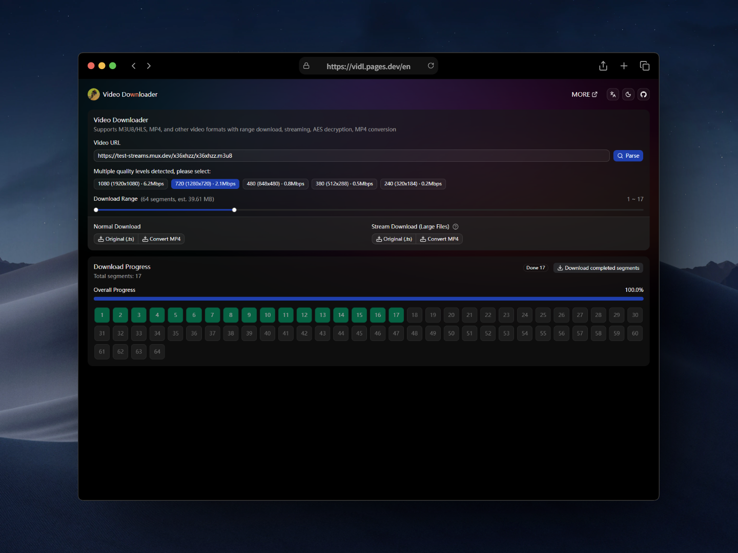Select the 1080 (1920x1080) quality level

131,184
